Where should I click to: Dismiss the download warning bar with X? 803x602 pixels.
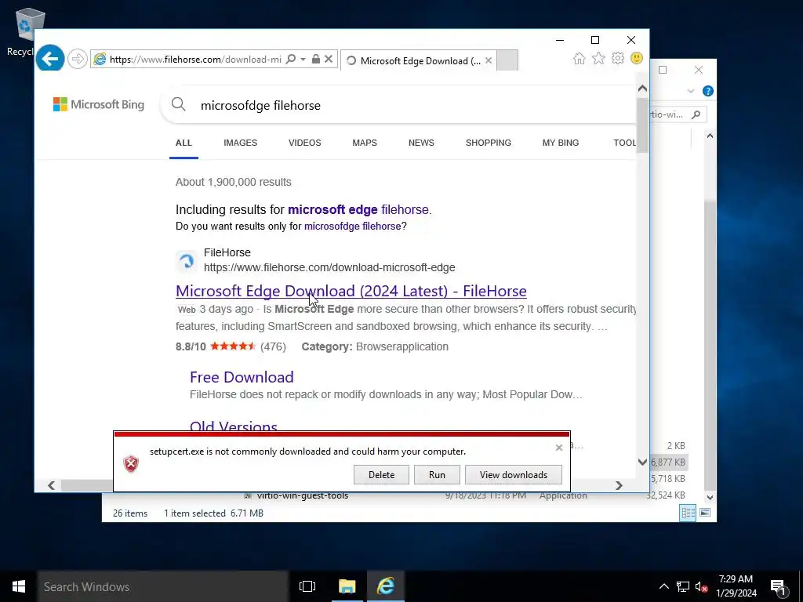[559, 448]
